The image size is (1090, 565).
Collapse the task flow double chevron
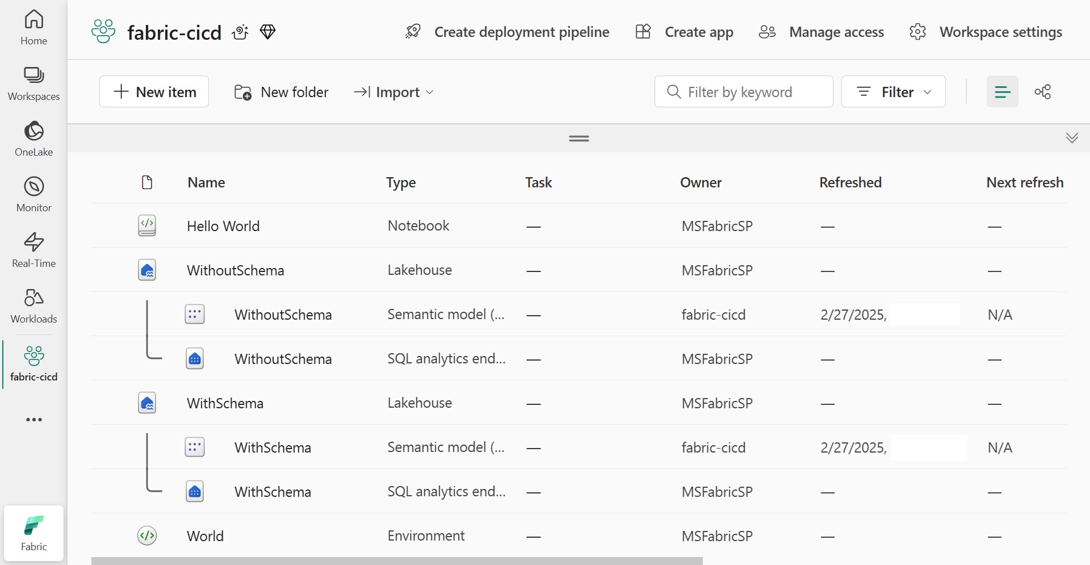pos(1072,138)
